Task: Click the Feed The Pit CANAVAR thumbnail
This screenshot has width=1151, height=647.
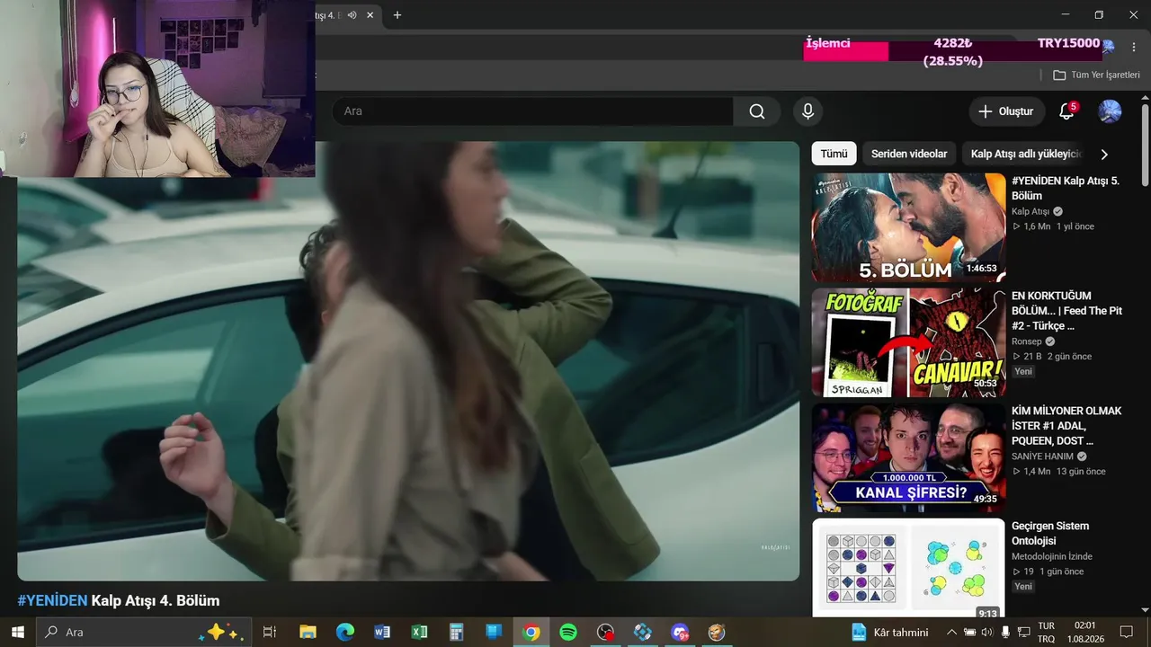Action: click(x=908, y=342)
